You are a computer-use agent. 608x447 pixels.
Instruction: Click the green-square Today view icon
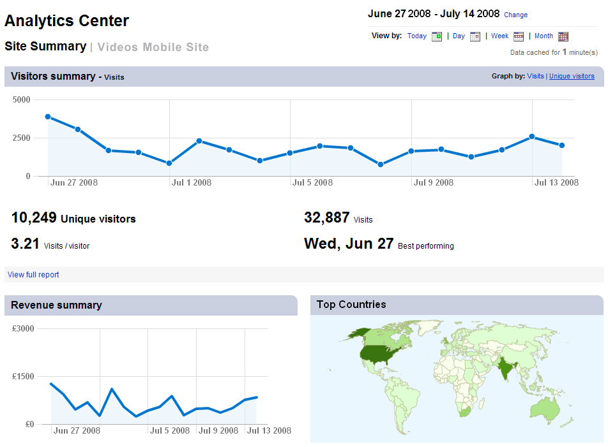(x=437, y=36)
